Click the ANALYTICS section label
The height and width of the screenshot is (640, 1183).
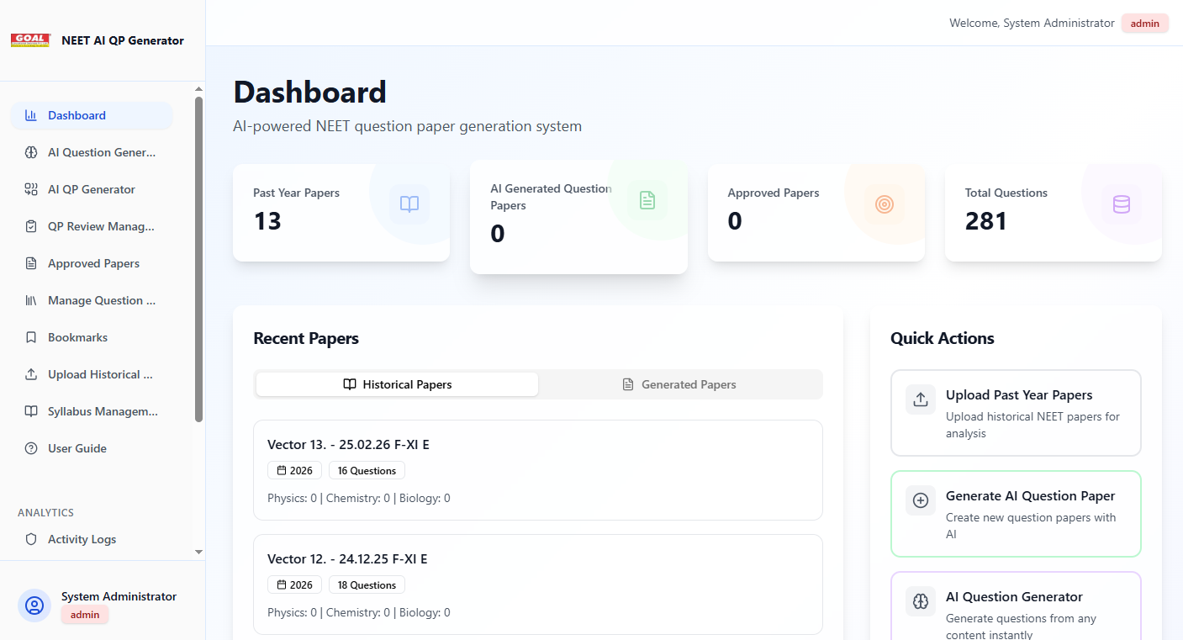(46, 513)
